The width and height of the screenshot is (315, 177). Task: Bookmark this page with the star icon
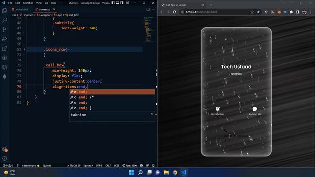point(258,12)
